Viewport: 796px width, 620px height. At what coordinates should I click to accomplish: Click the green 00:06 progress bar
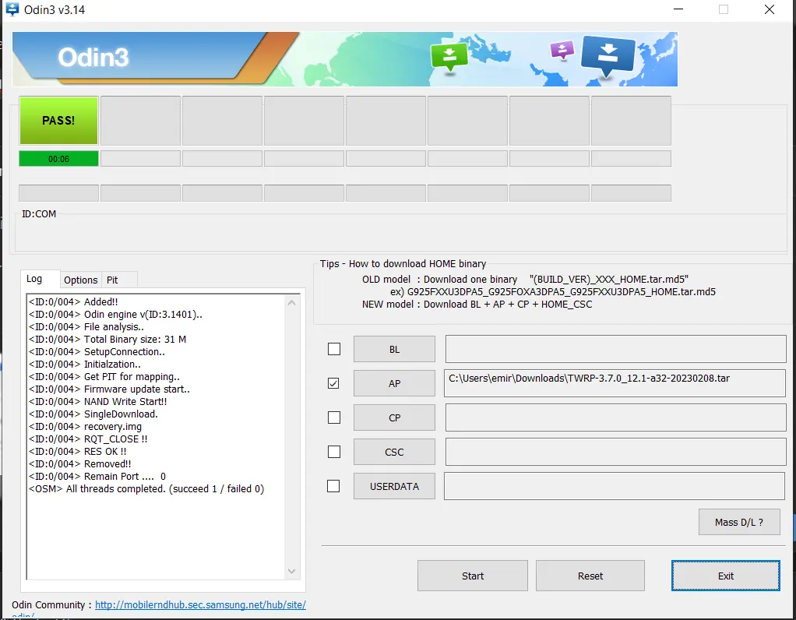[x=58, y=159]
